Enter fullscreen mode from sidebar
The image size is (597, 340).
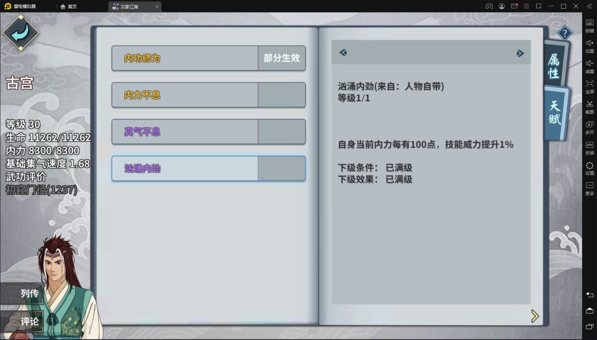[x=589, y=86]
